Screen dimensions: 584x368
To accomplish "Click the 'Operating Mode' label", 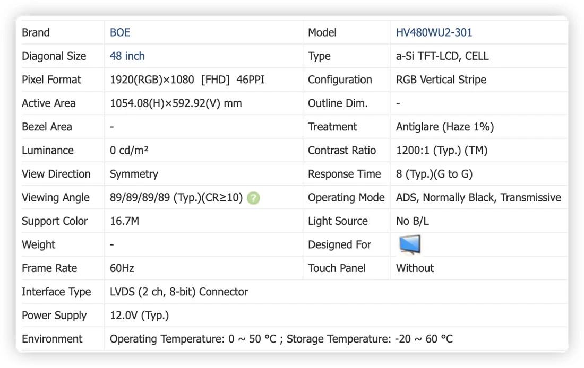I will (346, 198).
